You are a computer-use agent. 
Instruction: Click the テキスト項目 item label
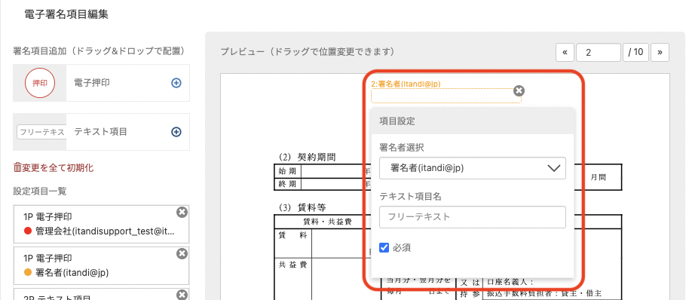(x=100, y=132)
